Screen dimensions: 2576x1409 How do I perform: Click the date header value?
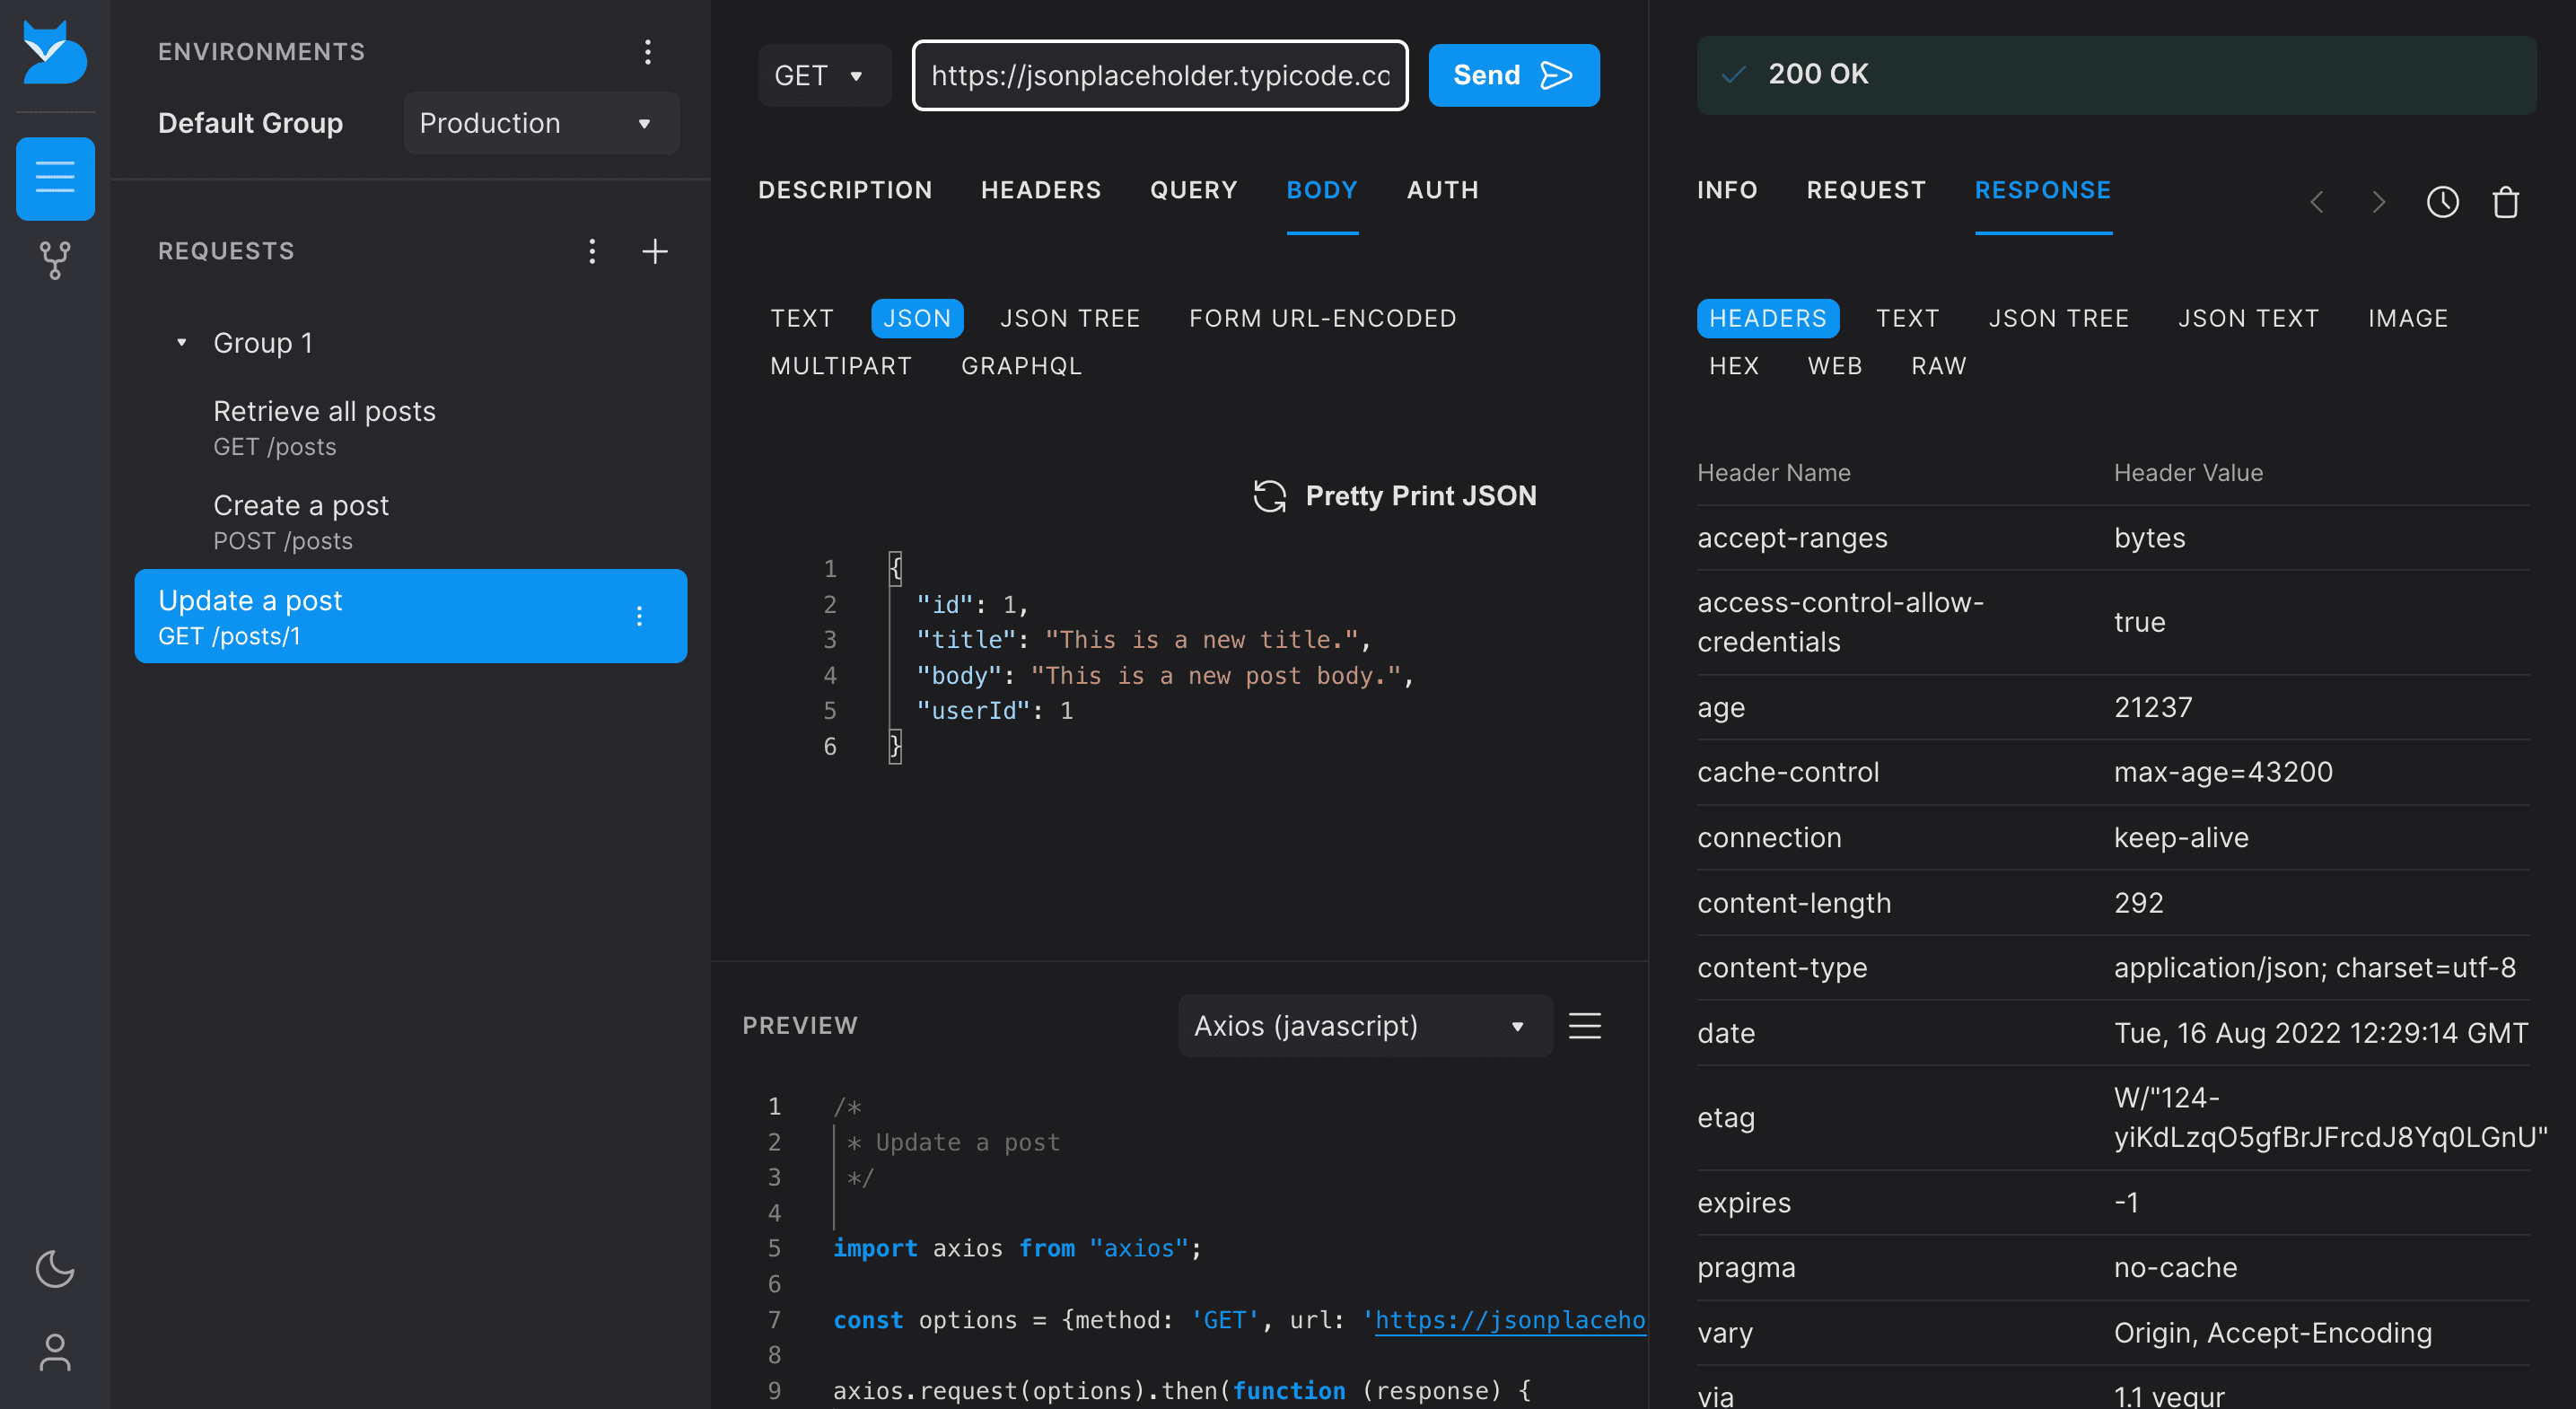(2319, 1033)
